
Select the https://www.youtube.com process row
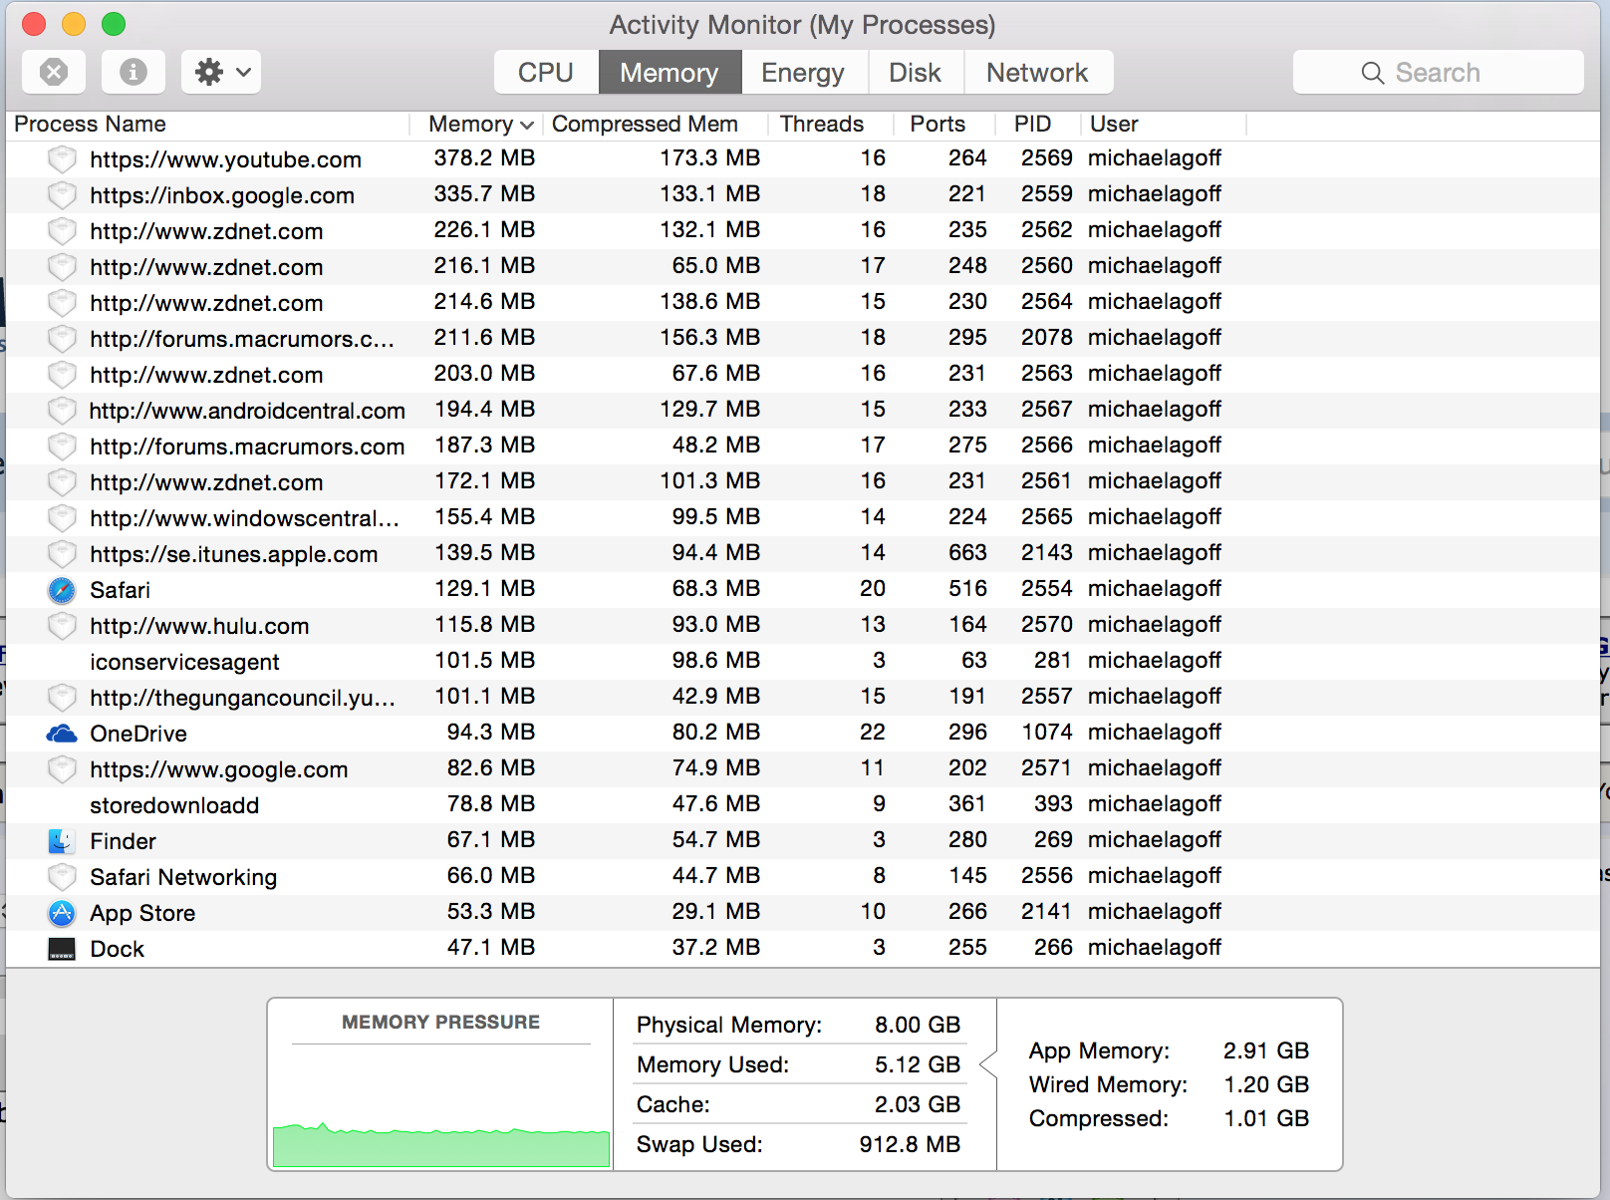point(803,159)
